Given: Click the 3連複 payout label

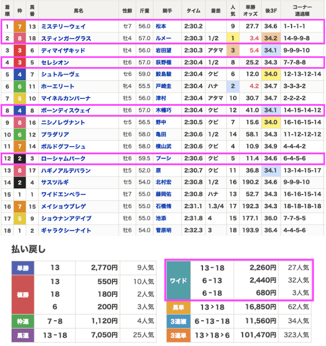Looking at the screenshot, I should 178,322.
